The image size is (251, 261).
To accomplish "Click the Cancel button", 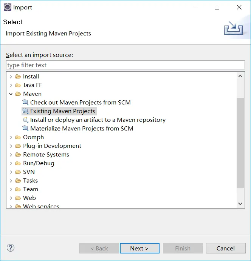I will point(226,248).
